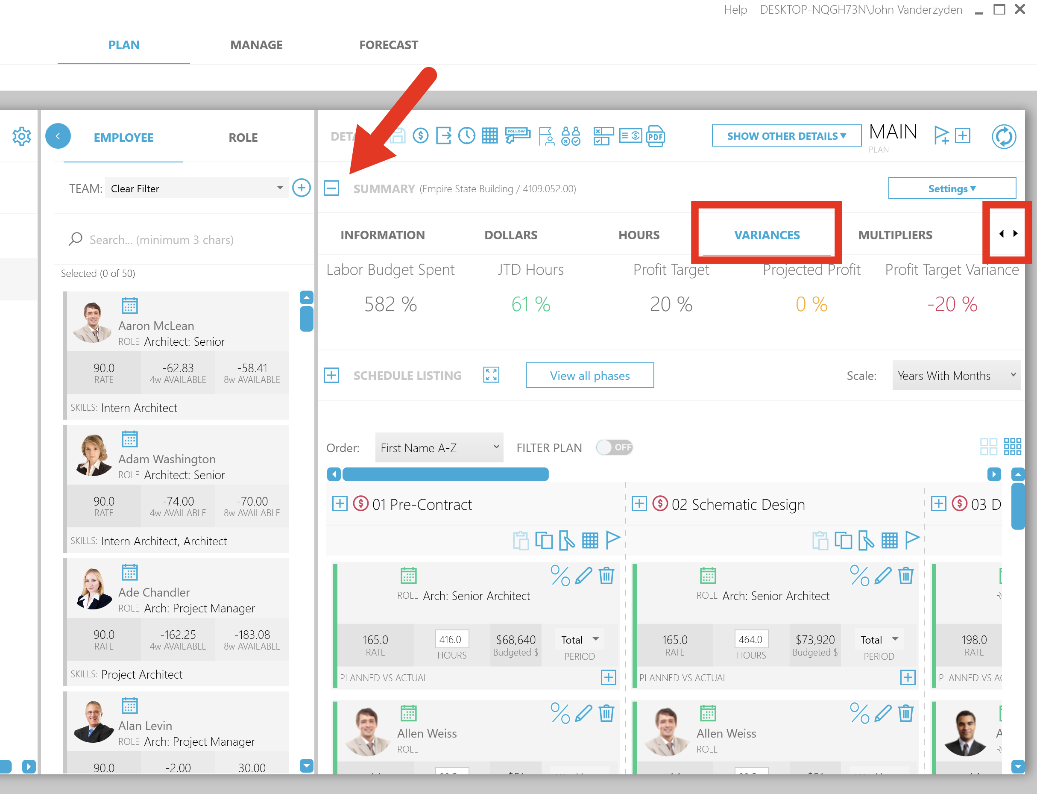The height and width of the screenshot is (794, 1037).
Task: Click the horizontal schedule scrollbar thumb
Action: tap(445, 474)
